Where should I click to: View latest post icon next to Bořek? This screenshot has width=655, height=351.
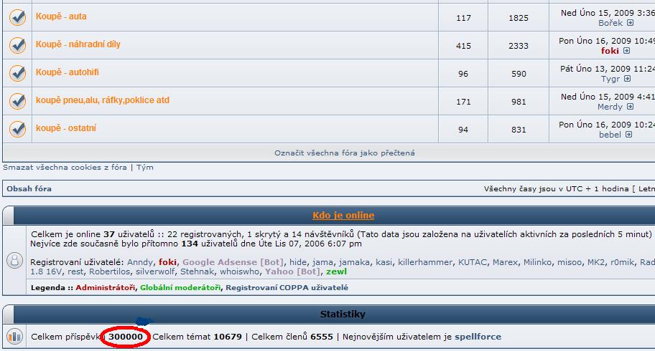(630, 23)
